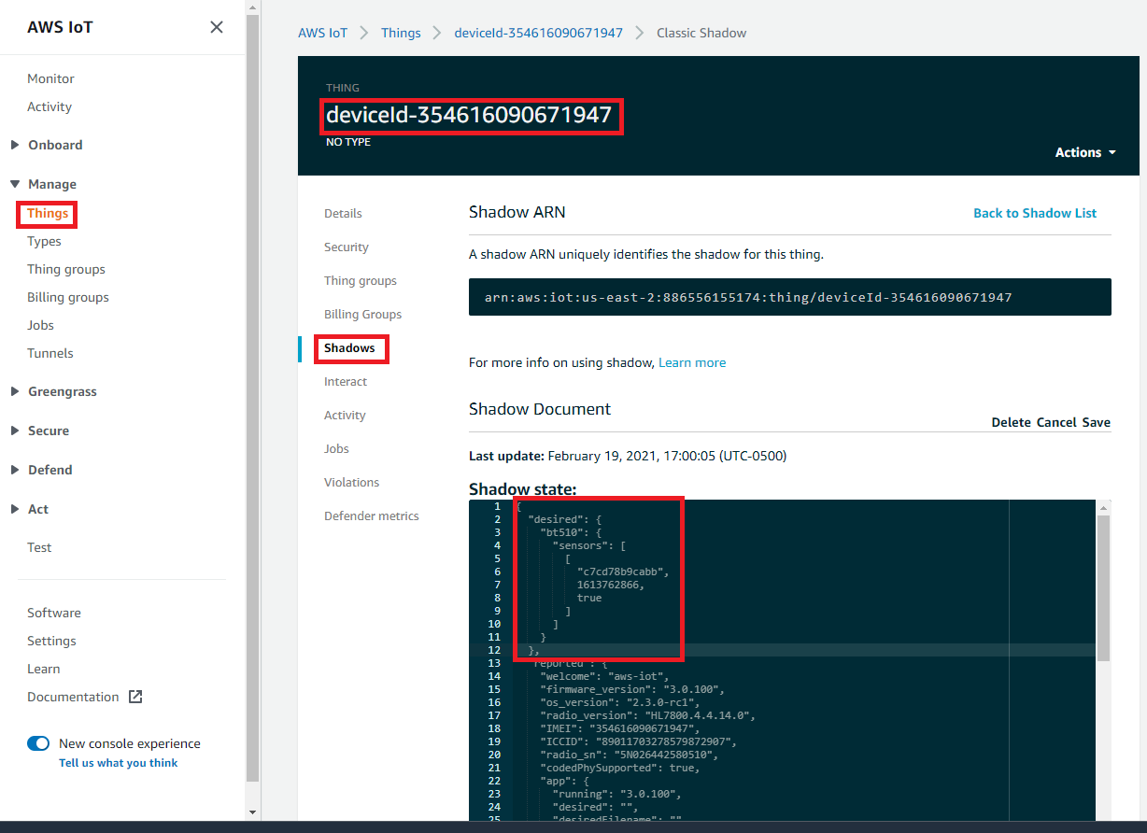The height and width of the screenshot is (833, 1147).
Task: Click the "c7cd78b9cabb" sensor value
Action: (623, 572)
